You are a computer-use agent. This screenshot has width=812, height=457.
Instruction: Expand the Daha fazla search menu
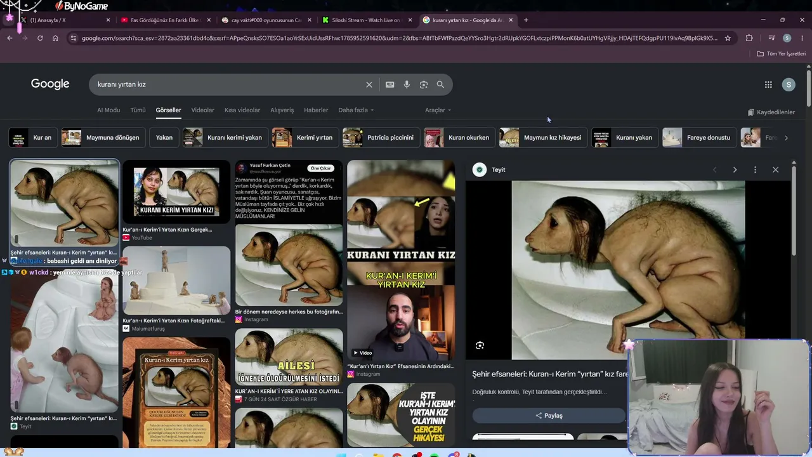356,110
